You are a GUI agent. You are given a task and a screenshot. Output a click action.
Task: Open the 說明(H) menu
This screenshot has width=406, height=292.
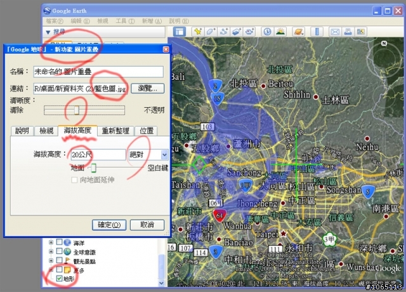(x=179, y=21)
